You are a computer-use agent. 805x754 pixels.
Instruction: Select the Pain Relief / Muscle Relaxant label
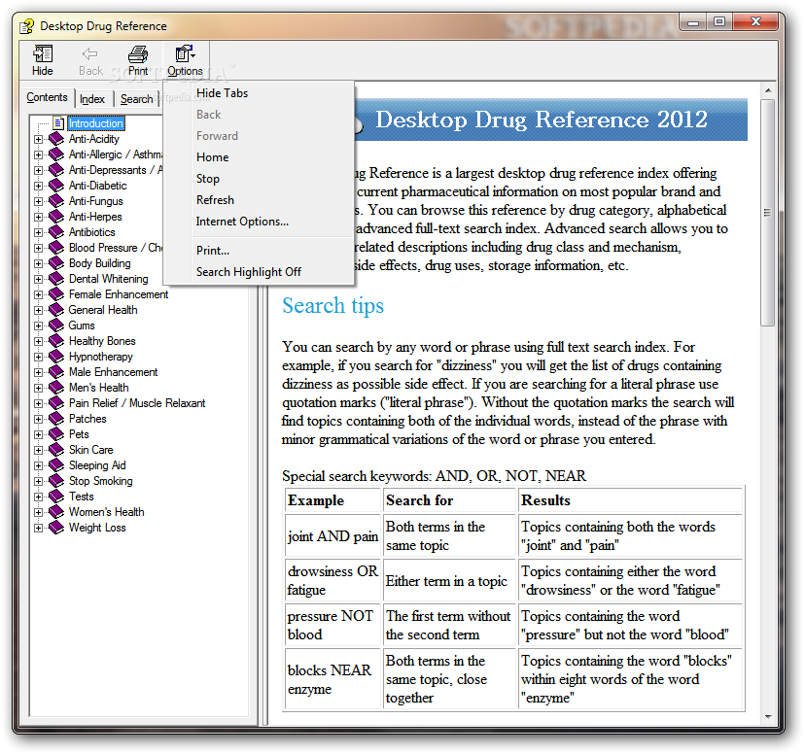[x=137, y=403]
